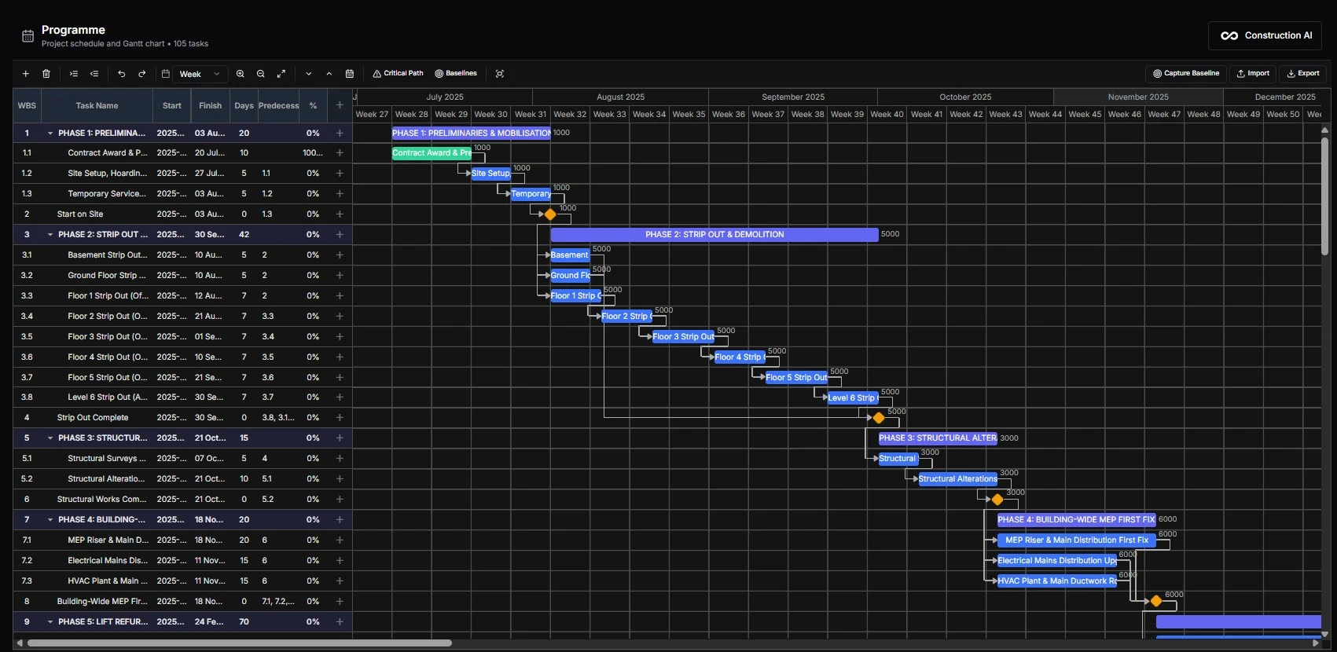Collapse the PHASE 5: LIFT REFUR... group
The image size is (1337, 652).
tap(50, 622)
